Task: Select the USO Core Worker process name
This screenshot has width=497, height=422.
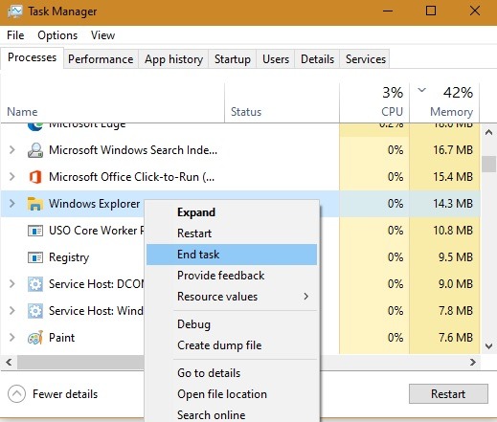Action: 97,231
